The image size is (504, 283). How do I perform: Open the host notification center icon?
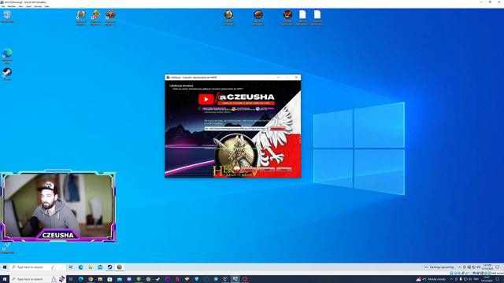[498, 279]
